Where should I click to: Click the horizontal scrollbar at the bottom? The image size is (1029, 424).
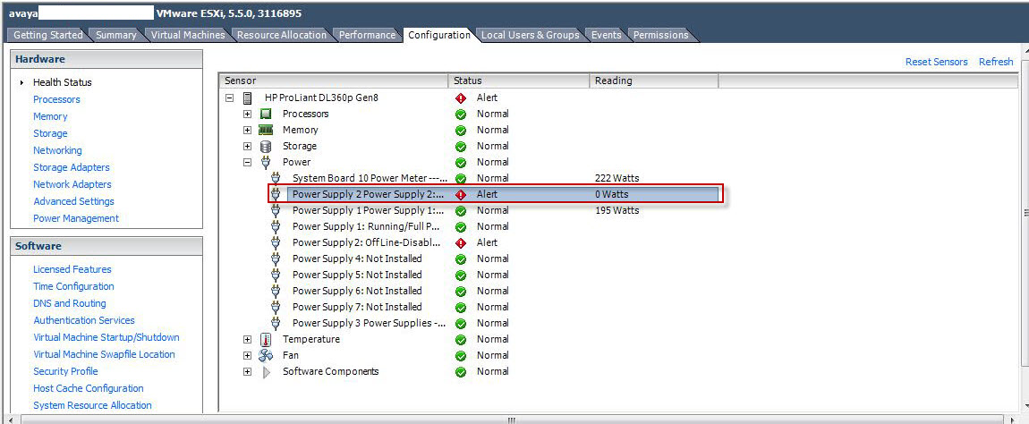click(x=512, y=420)
